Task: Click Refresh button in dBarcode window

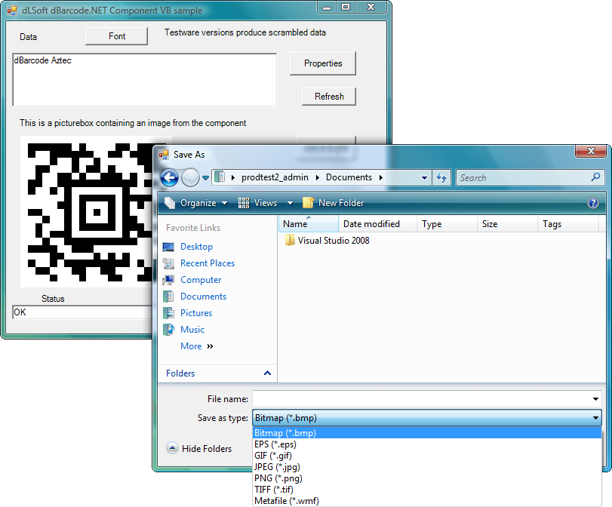Action: tap(329, 97)
